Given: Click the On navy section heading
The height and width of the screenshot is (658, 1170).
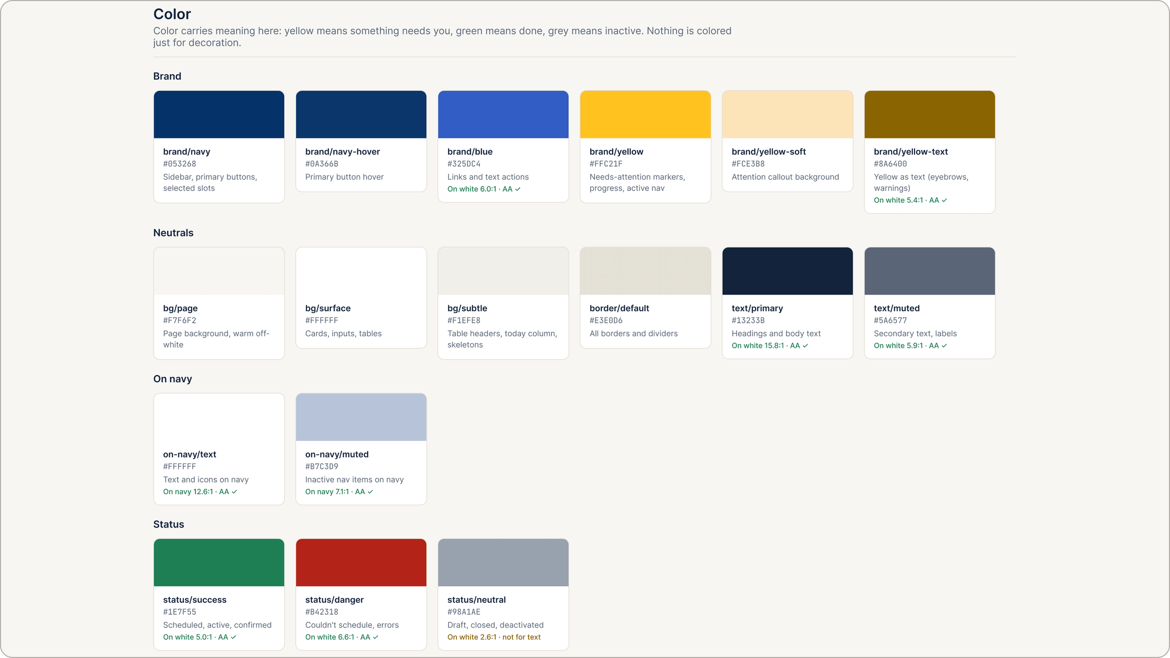Looking at the screenshot, I should (x=172, y=379).
